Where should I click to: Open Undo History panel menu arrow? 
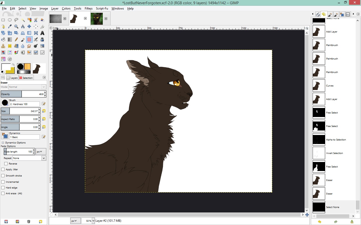click(358, 14)
